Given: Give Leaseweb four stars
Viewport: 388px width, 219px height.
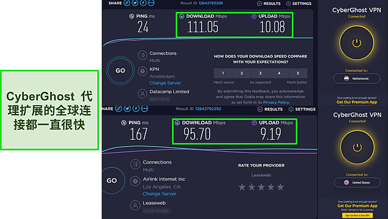Looking at the screenshot, I should pos(271,187).
